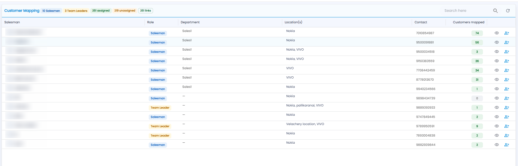Click customers mapped count 34

tap(477, 70)
